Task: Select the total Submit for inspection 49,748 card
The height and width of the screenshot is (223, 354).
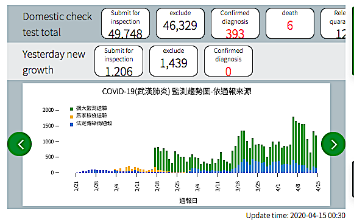Action: click(126, 24)
